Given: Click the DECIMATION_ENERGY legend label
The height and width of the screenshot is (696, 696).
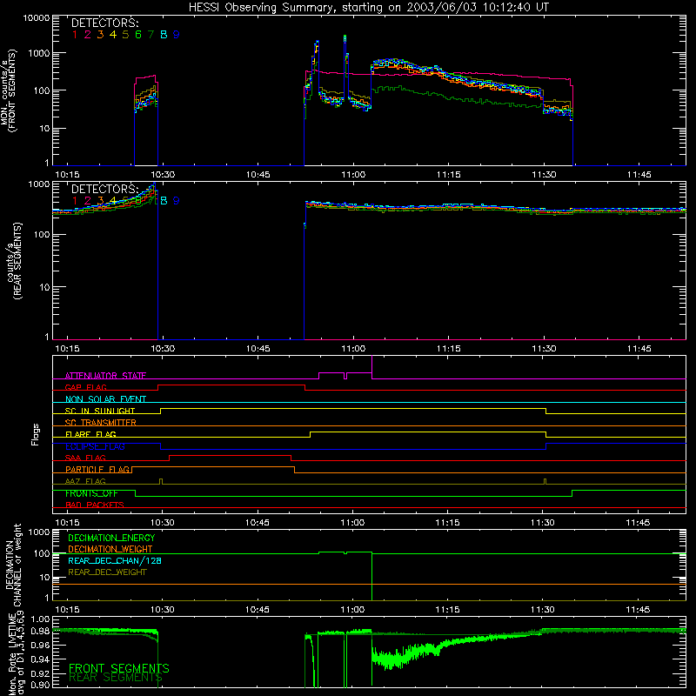Looking at the screenshot, I should point(111,538).
